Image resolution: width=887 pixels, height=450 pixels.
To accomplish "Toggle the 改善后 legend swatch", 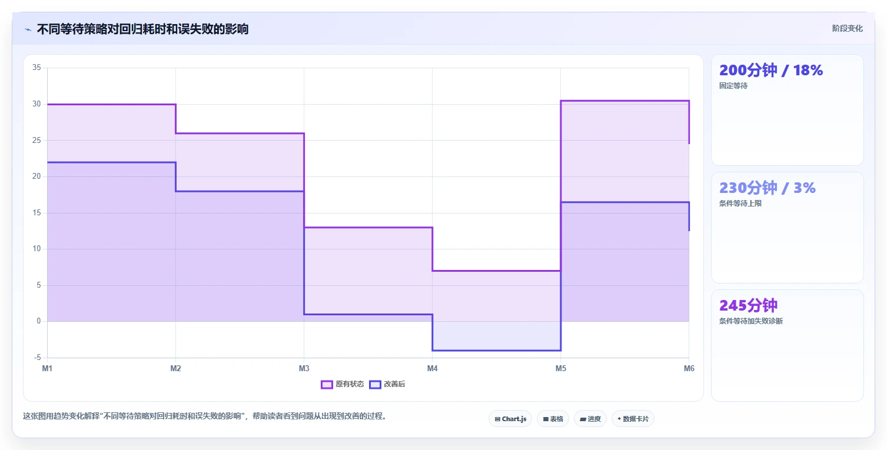I will [375, 385].
